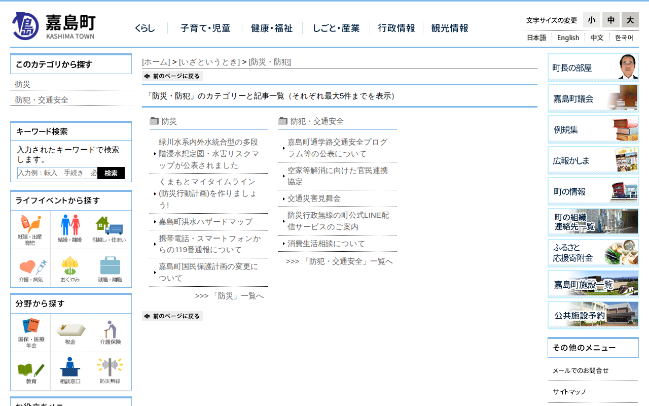Open the くらし menu
The image size is (649, 406).
click(x=145, y=28)
